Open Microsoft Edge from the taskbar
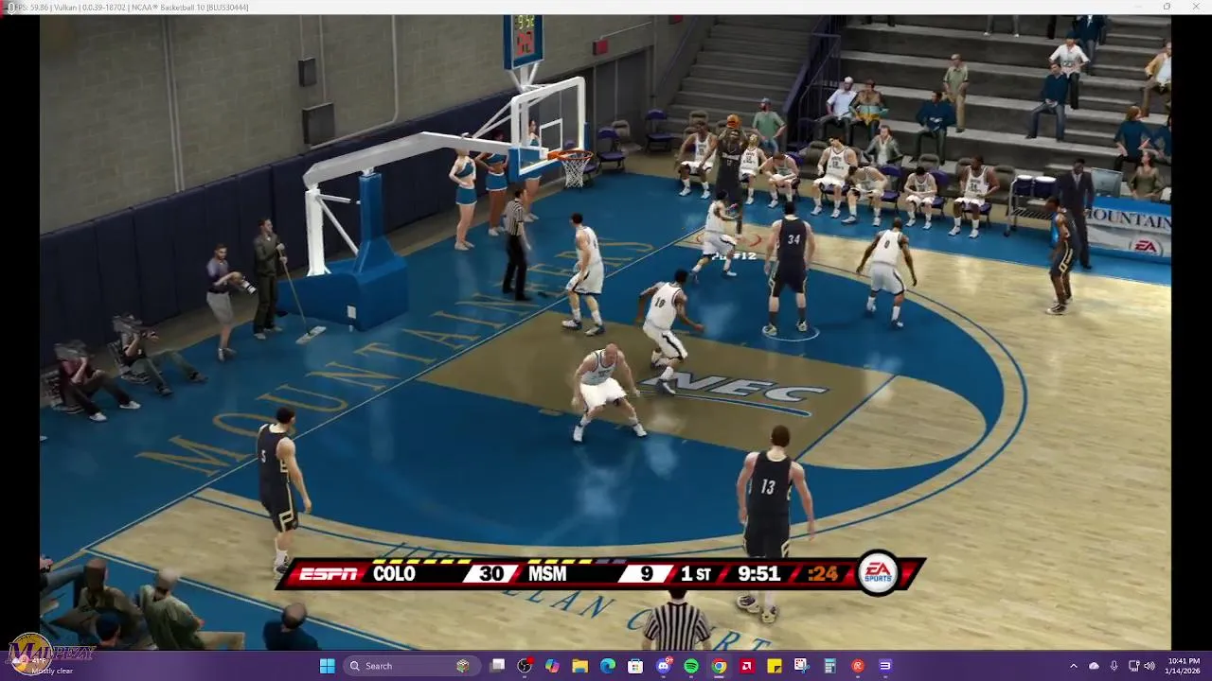 click(608, 666)
